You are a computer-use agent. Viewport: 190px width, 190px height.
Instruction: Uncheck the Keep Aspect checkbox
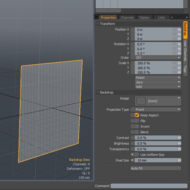tap(137, 115)
